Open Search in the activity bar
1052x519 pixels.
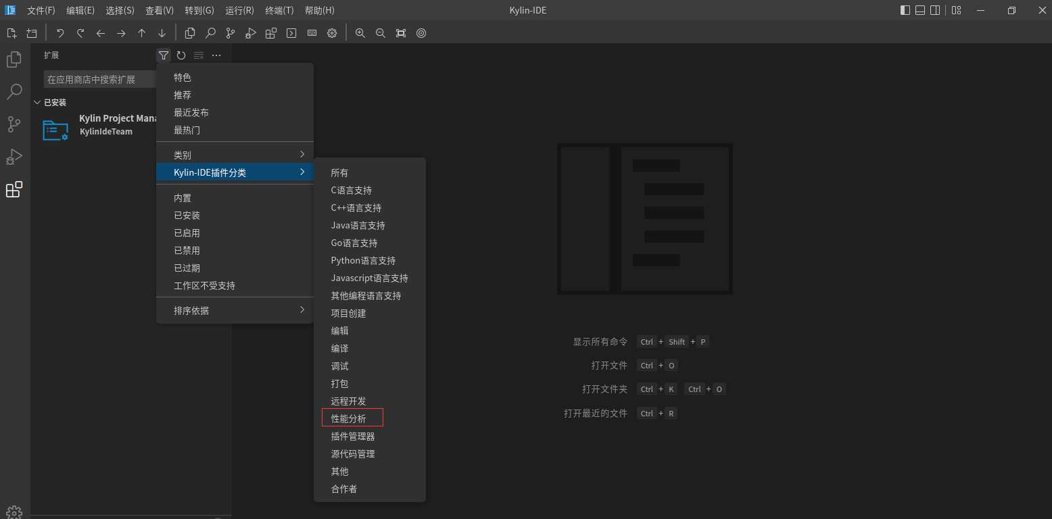coord(14,93)
